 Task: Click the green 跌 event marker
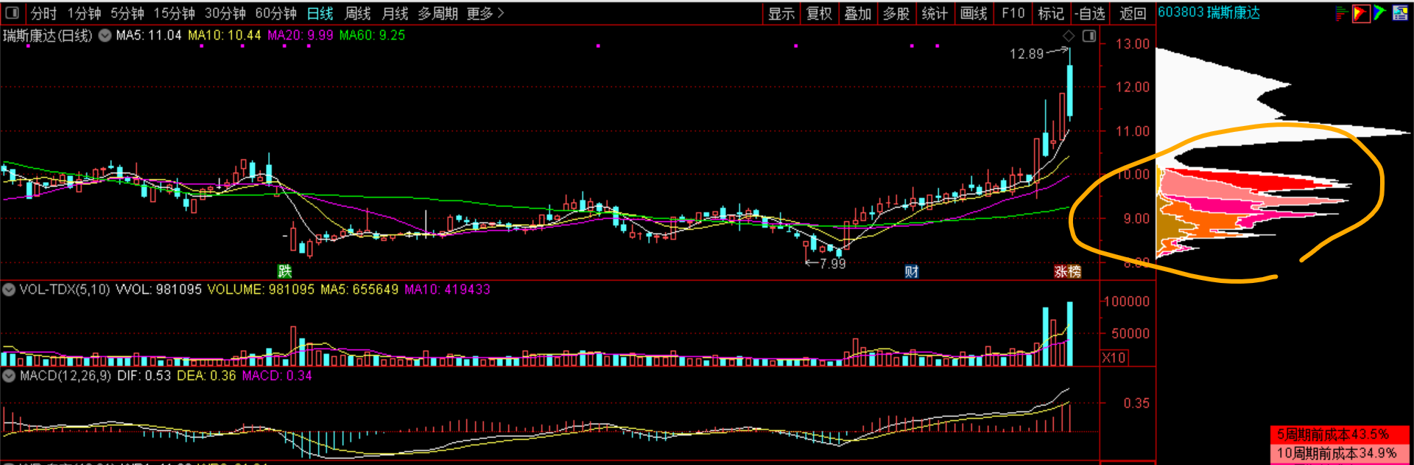[284, 271]
